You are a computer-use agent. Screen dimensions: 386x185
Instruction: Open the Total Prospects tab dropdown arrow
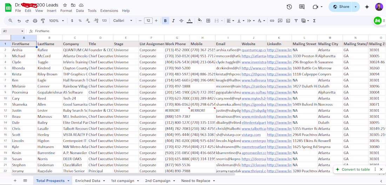[68, 181]
